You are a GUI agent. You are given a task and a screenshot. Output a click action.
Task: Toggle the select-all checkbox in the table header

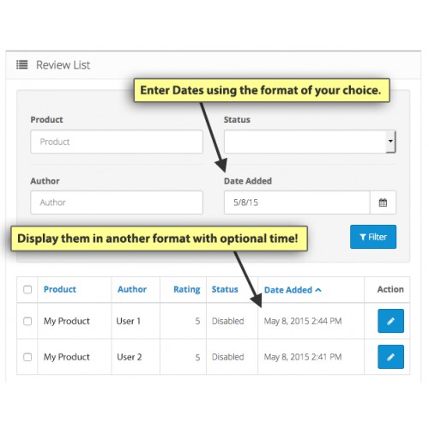tap(27, 289)
